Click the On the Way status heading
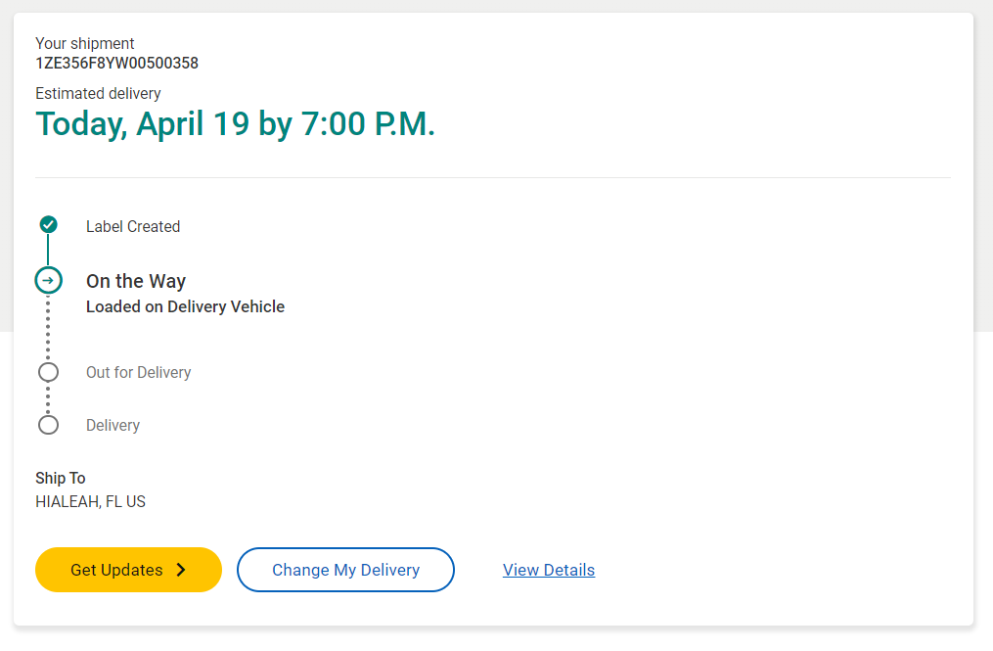This screenshot has width=993, height=651. pyautogui.click(x=136, y=281)
